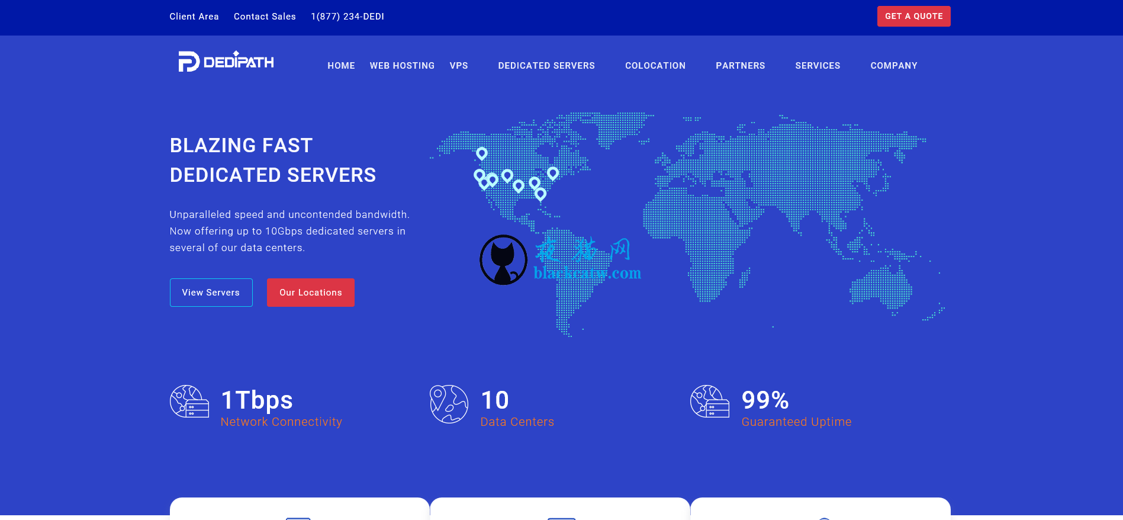Open the PARTNERS menu
Screen dimensions: 1123x520
pyautogui.click(x=741, y=66)
